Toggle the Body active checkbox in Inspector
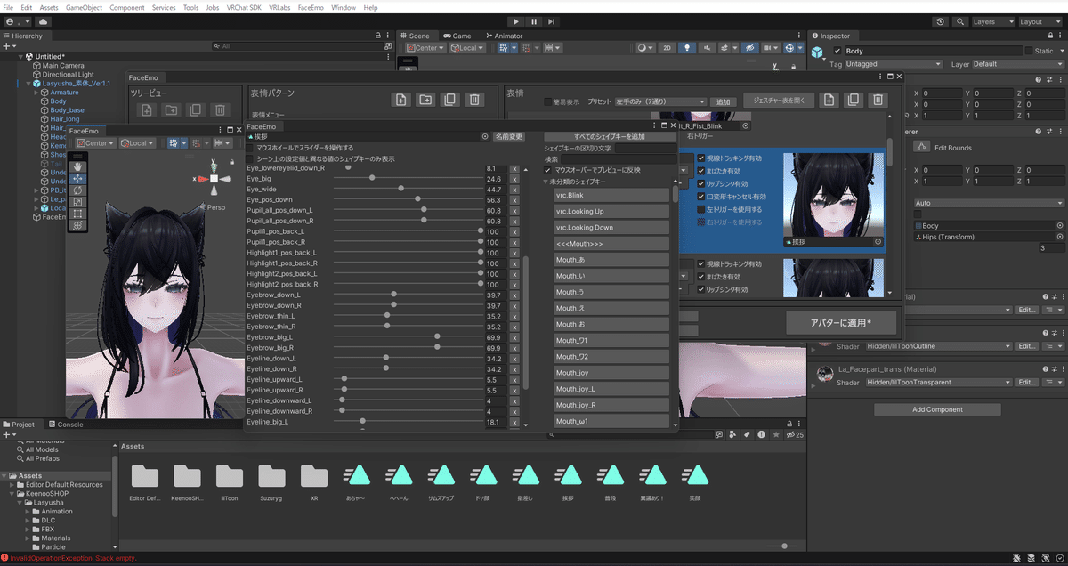 pos(837,51)
